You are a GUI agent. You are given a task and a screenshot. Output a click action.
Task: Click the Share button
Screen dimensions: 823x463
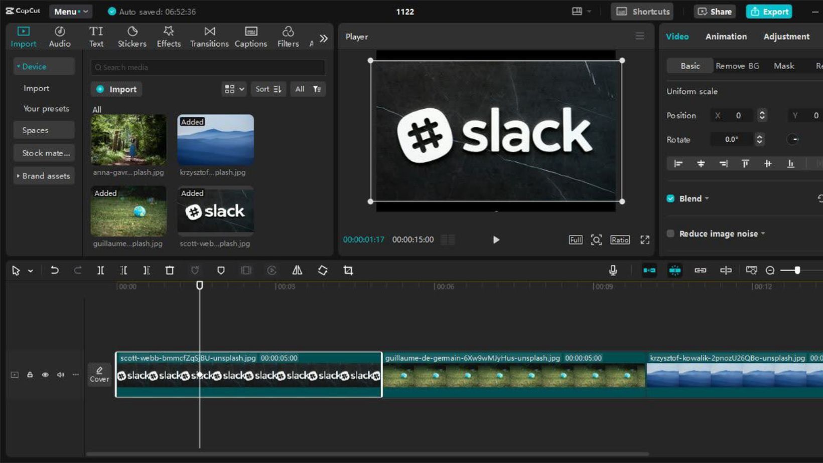click(x=715, y=12)
